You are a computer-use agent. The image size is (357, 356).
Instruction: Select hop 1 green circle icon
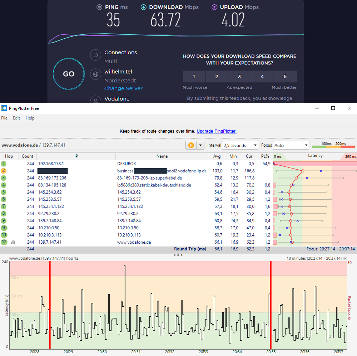[x=4, y=164]
